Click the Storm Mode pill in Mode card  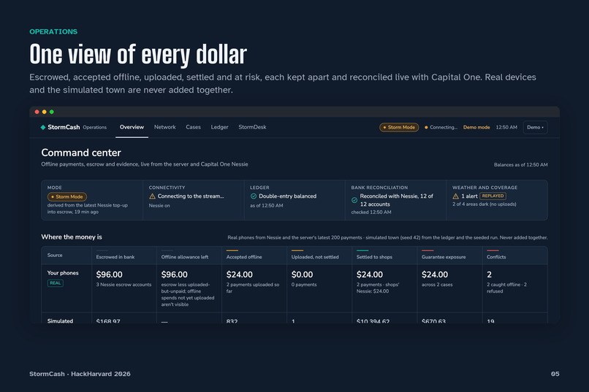67,196
